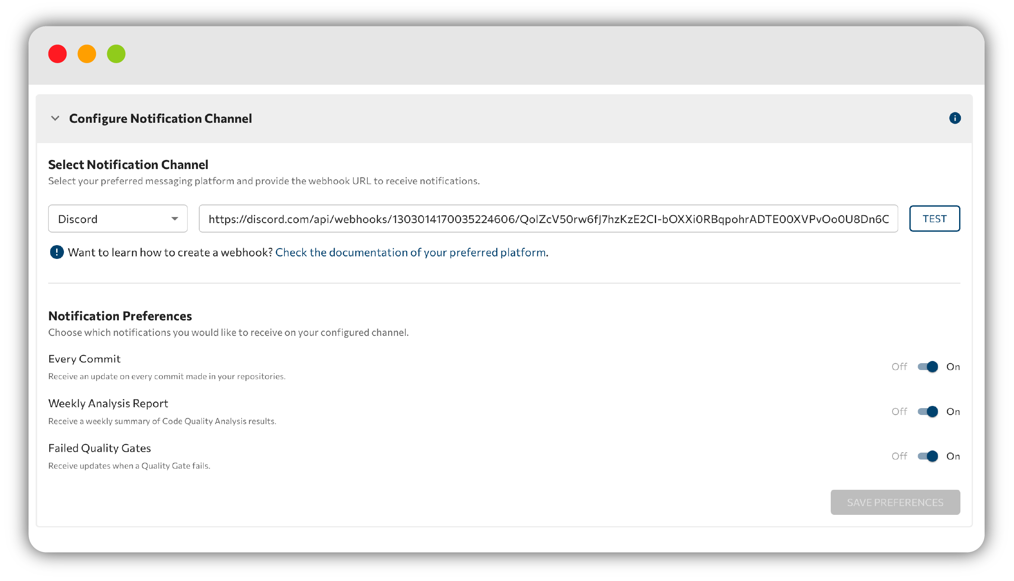Click the info icon in the panel header
This screenshot has width=1014, height=581.
955,118
